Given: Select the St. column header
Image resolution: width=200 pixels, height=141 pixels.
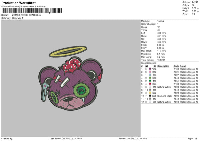Looking at the screenshot, I should [155, 66].
